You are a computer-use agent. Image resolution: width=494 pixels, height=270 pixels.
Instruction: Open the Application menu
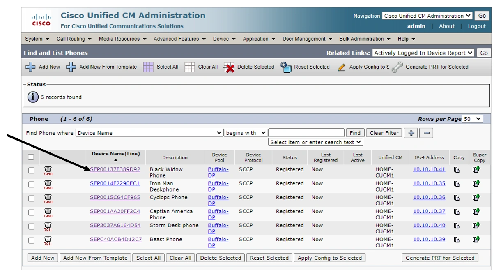click(x=259, y=39)
